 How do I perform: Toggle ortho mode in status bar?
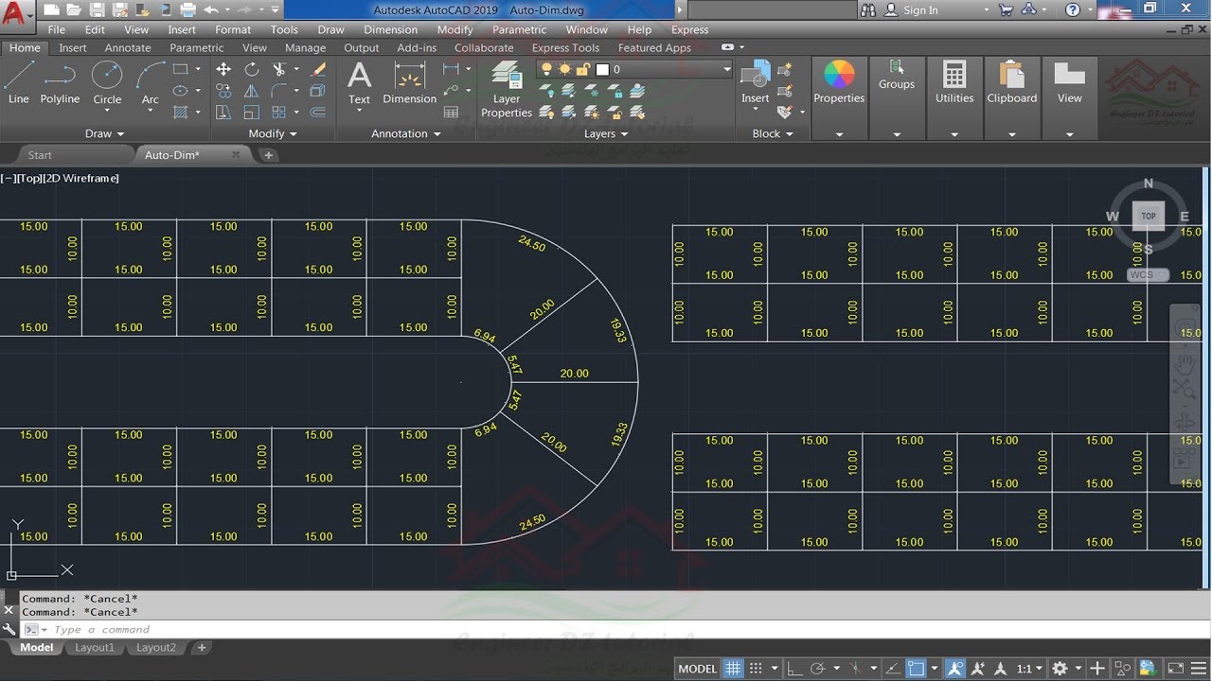(x=795, y=668)
